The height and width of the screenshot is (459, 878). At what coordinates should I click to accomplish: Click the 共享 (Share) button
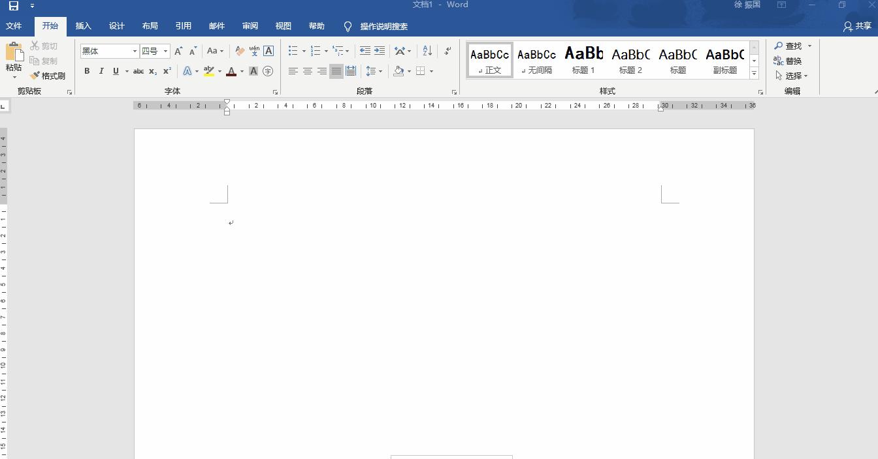tap(857, 26)
